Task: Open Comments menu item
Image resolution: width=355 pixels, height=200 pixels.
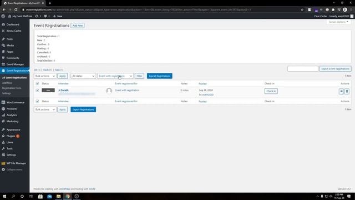Action: click(13, 58)
